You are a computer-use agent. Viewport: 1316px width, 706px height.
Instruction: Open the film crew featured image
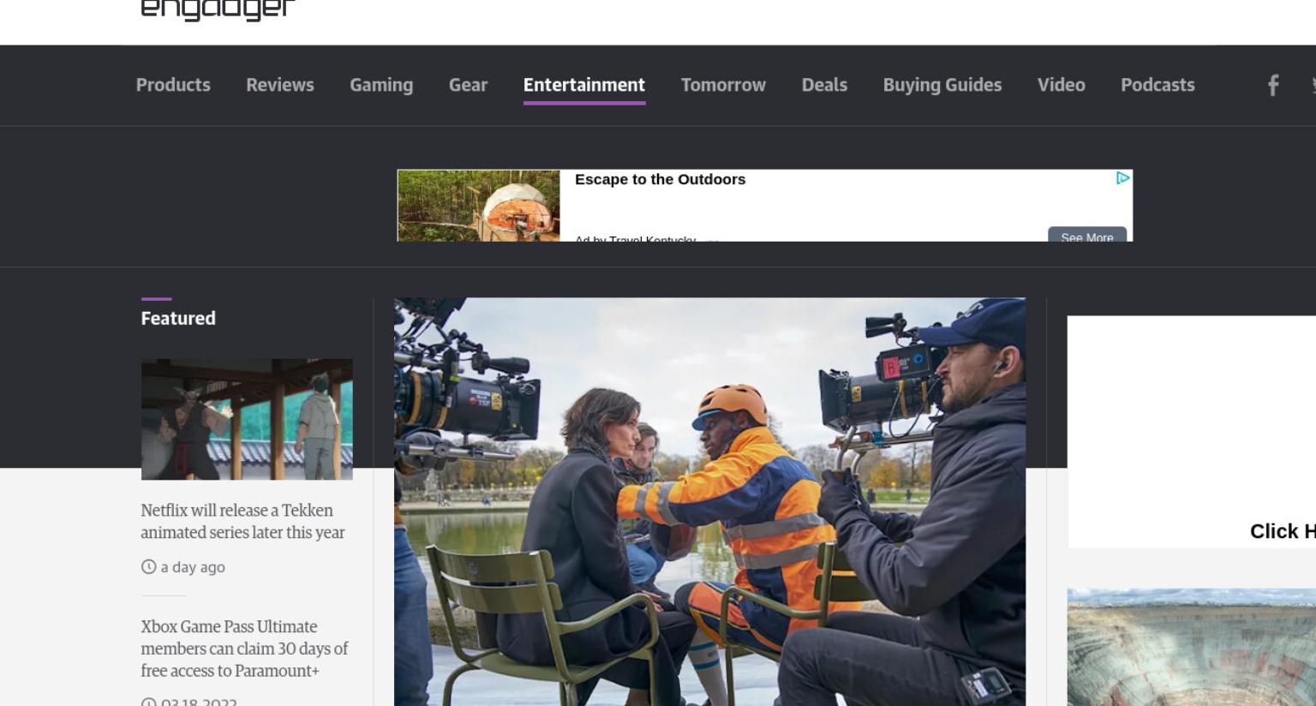(709, 502)
